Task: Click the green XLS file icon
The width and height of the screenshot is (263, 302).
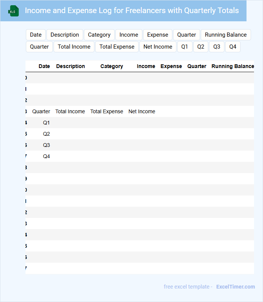Action: 13,11
